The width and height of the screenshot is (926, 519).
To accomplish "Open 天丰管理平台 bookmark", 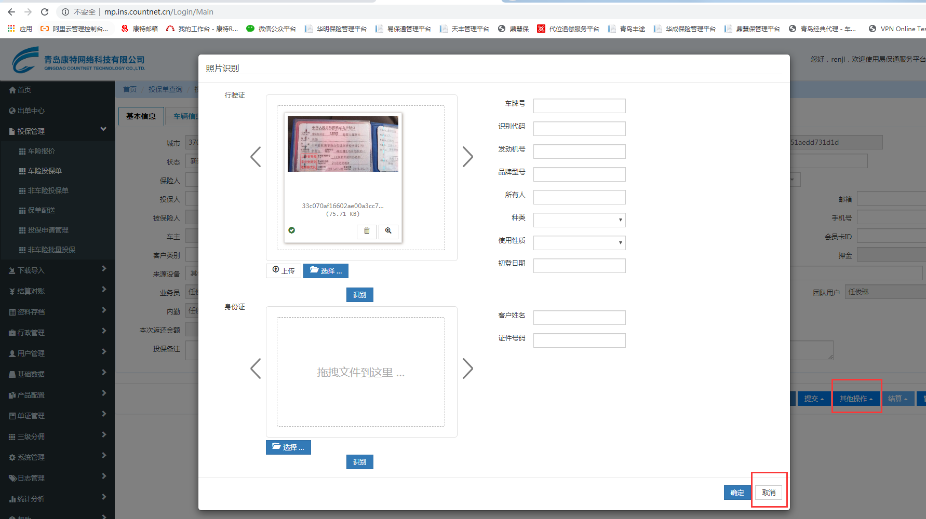I will pos(465,29).
